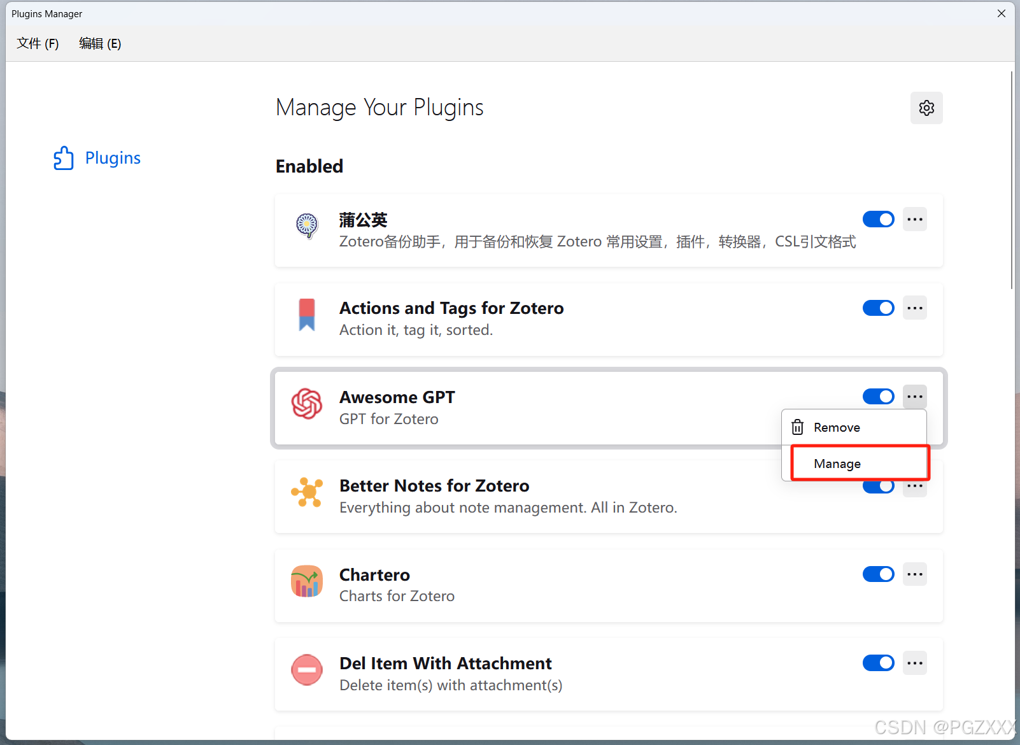Click 'Action it, tag it, sorted.' description
Viewport: 1020px width, 745px height.
416,330
